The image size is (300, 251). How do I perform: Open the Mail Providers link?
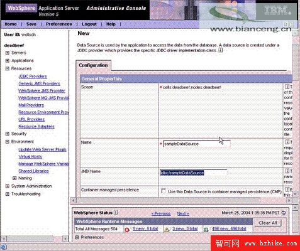coord(31,105)
